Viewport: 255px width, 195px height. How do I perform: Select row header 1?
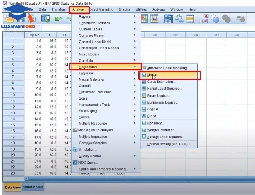13,41
